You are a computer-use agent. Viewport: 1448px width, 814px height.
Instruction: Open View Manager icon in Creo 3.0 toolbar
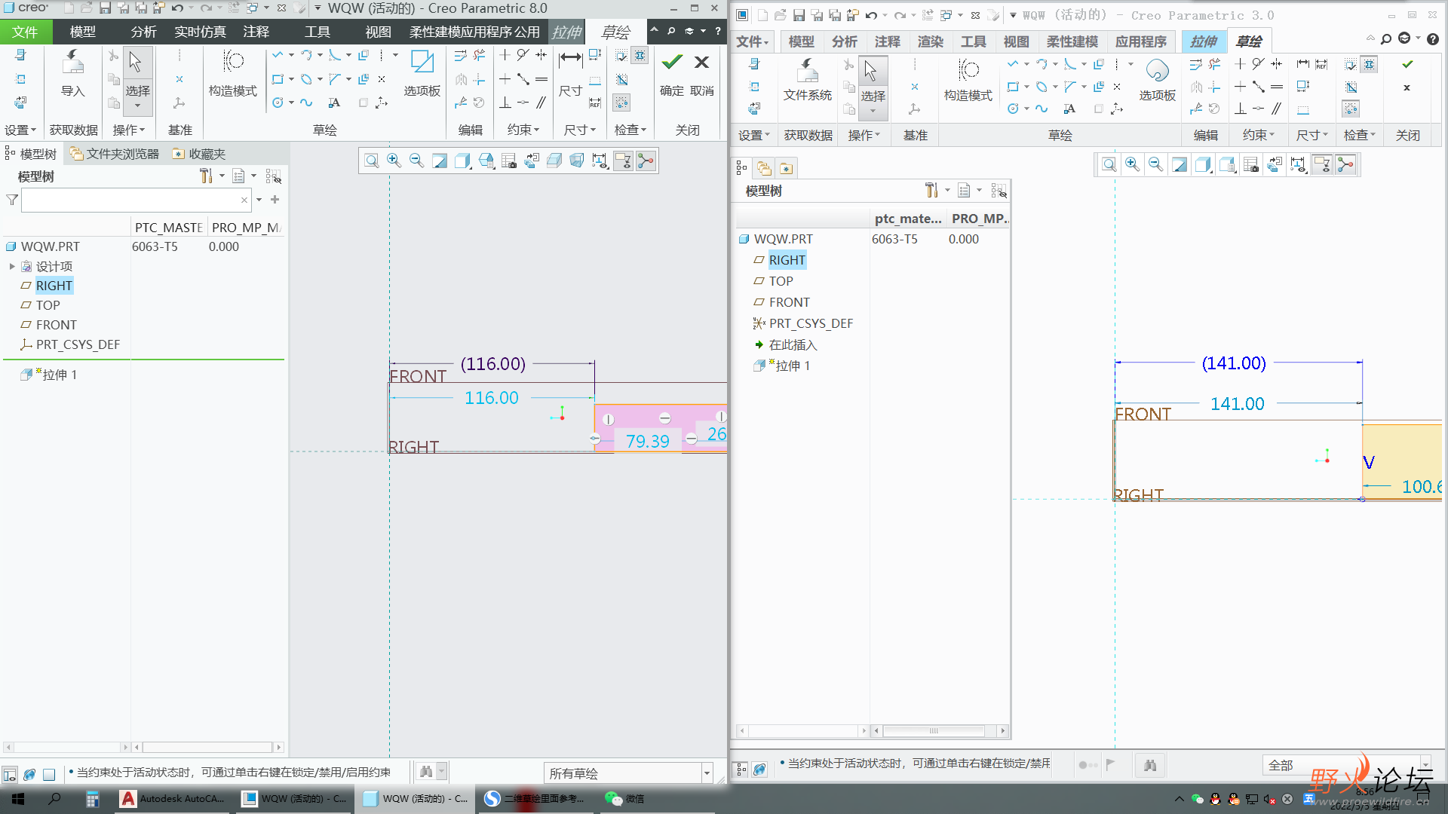(1251, 165)
